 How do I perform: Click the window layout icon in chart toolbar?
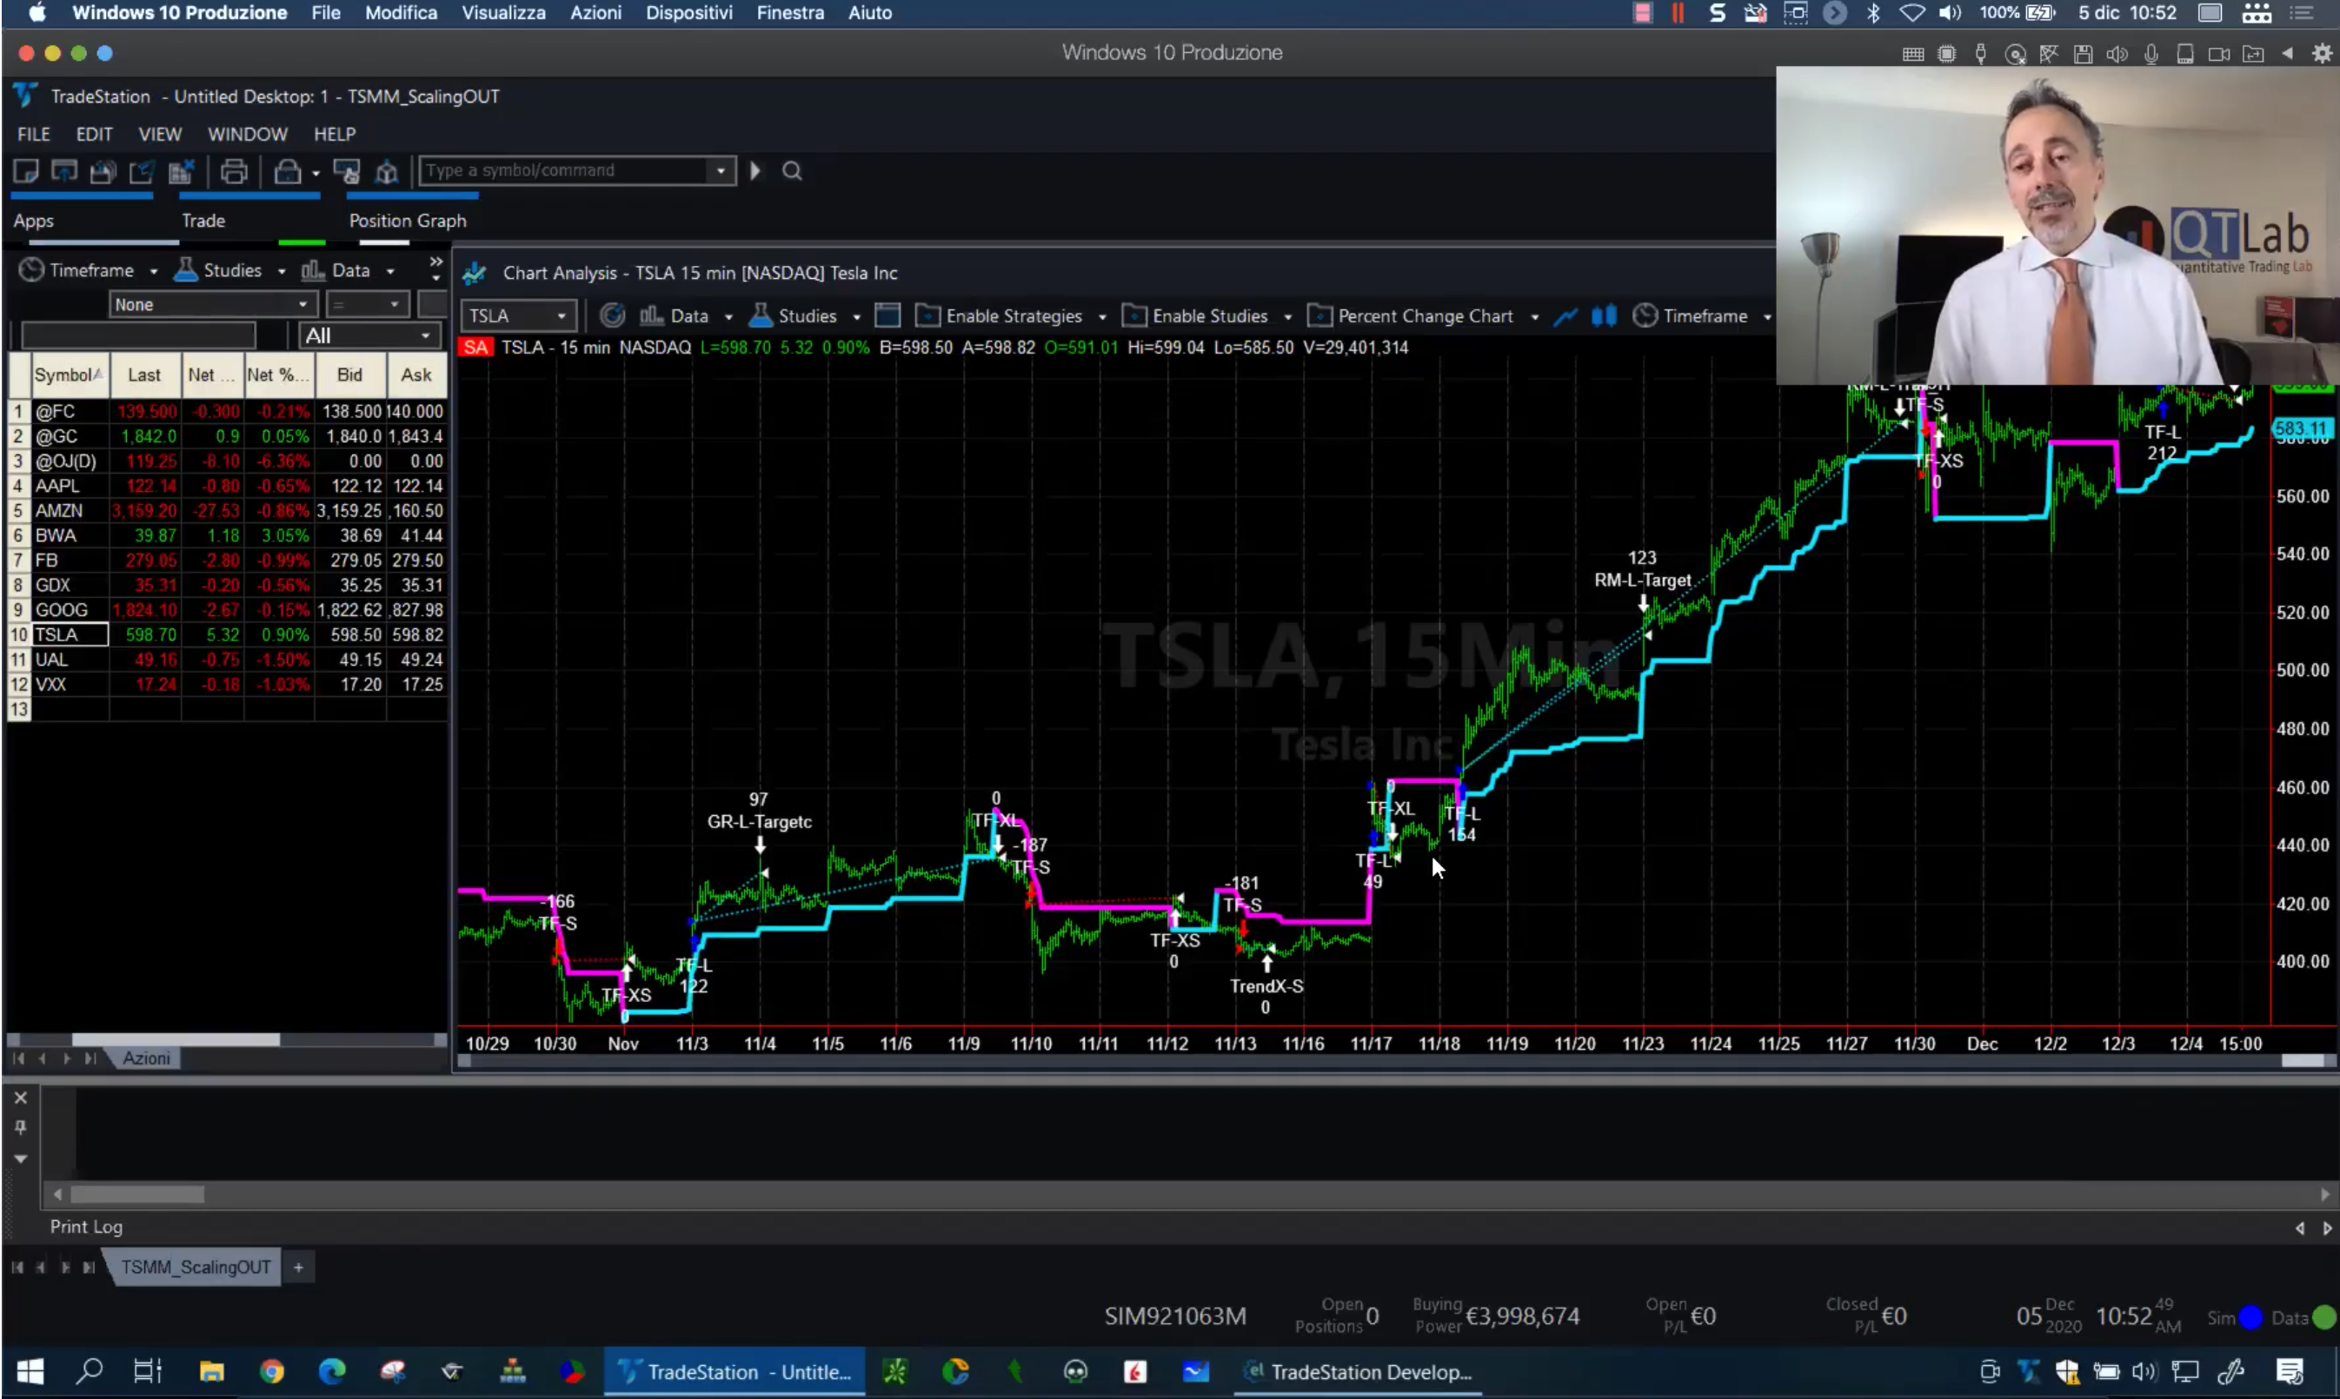887,315
